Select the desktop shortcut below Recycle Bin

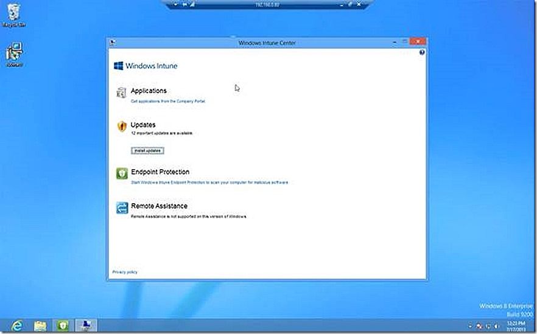coord(15,54)
